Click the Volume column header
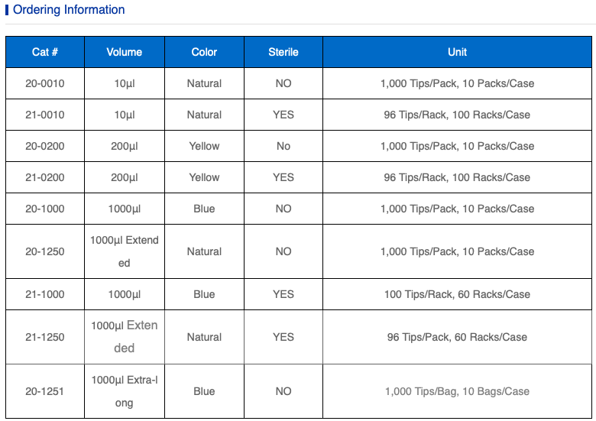The width and height of the screenshot is (596, 421). [x=125, y=52]
